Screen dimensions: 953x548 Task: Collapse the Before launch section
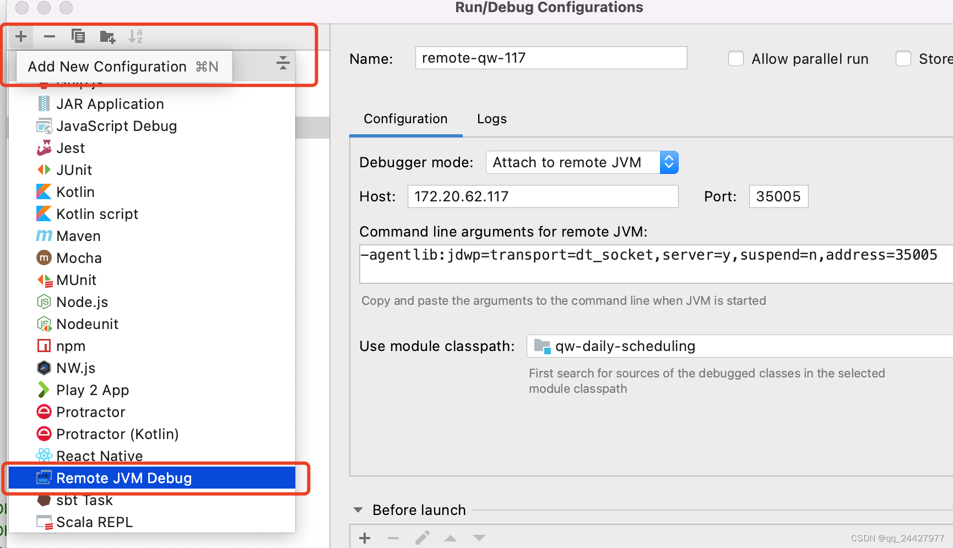click(358, 510)
